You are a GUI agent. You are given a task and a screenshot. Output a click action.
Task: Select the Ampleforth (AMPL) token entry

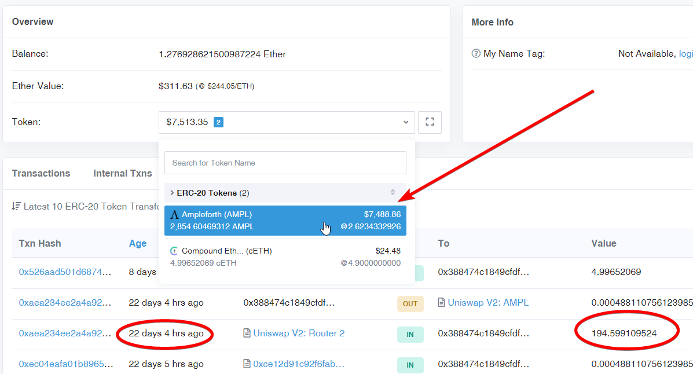[285, 221]
